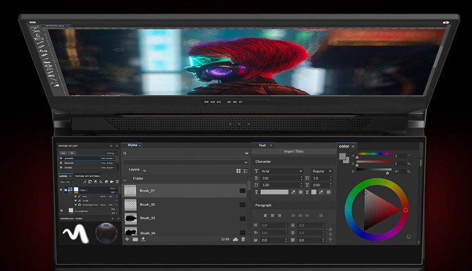This screenshot has height=271, width=472.
Task: Click the trash icon in Layers toolbar
Action: (117, 181)
